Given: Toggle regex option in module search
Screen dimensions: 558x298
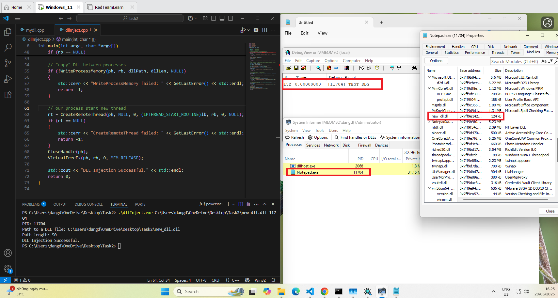Looking at the screenshot, I should click(x=550, y=61).
